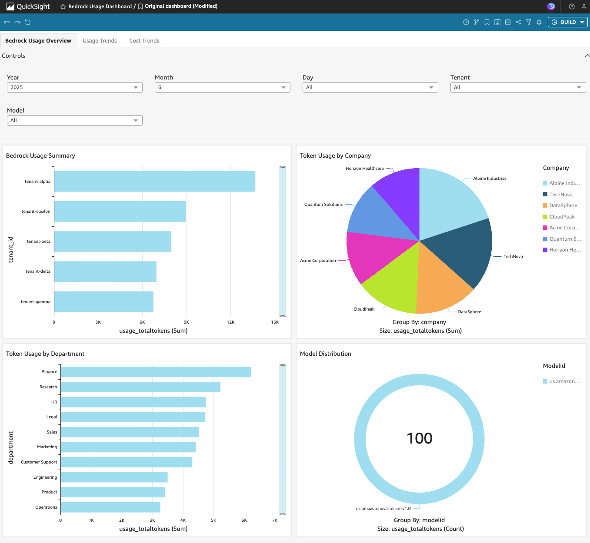Click the QuickSight home logo
This screenshot has height=543, width=590.
(x=28, y=7)
